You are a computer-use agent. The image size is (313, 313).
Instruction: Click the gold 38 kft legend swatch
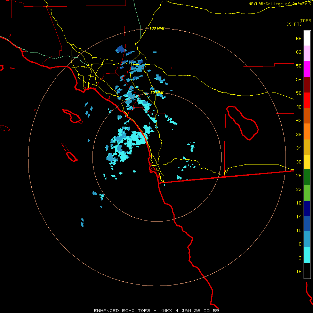[307, 147]
